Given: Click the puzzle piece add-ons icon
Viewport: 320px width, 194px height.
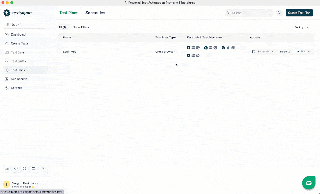Looking at the screenshot, I should point(15,168).
